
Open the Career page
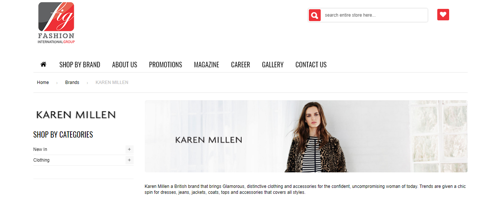241,65
